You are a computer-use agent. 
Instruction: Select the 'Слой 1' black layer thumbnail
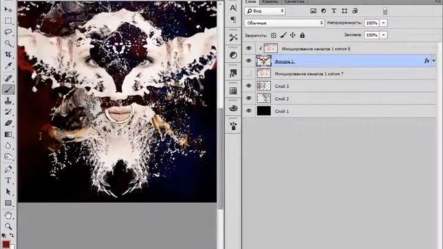click(264, 111)
